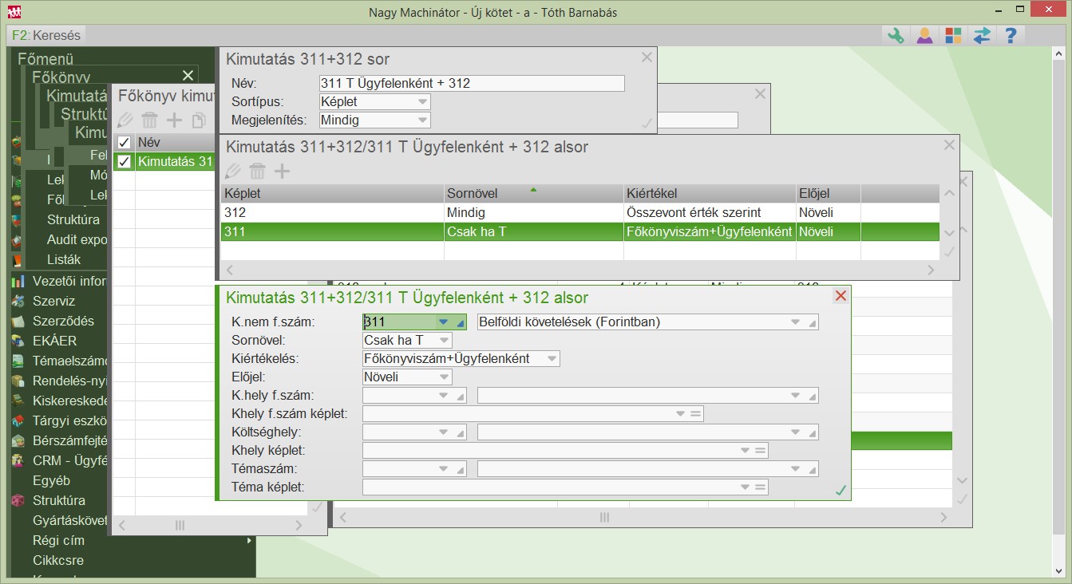Image resolution: width=1072 pixels, height=584 pixels.
Task: Click the Főmenü heading
Action: click(x=45, y=58)
